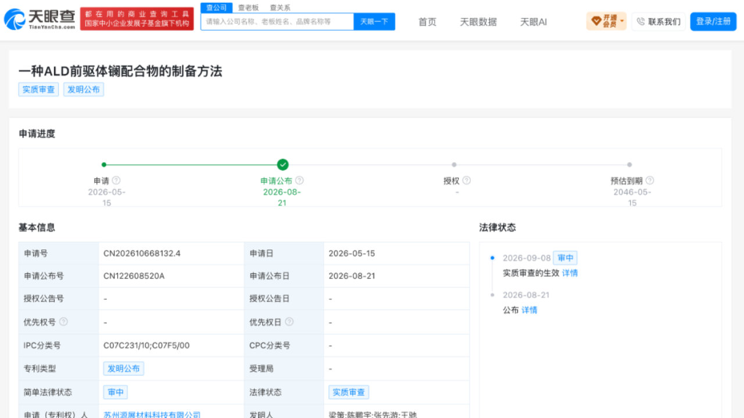Screen dimensions: 744x418
Task: Click the 预估到期 progress step dot
Action: click(x=629, y=165)
